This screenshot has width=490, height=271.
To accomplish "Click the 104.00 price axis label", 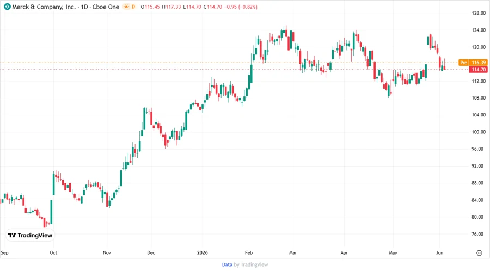I will 479,115.
